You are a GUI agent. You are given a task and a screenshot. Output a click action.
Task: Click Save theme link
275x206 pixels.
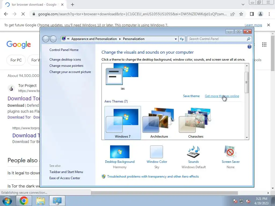click(x=191, y=96)
